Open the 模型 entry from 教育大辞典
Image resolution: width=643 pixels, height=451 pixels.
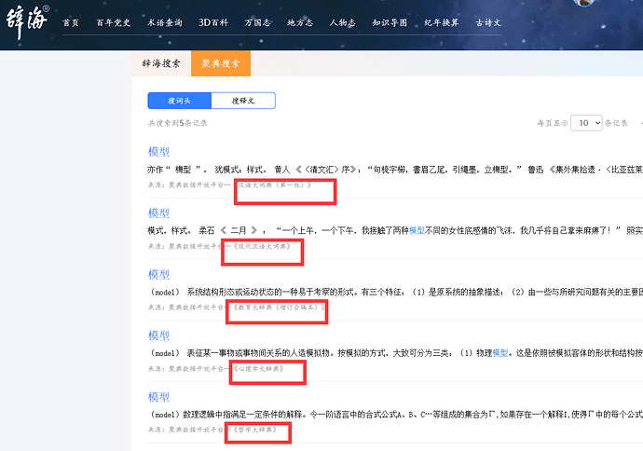(158, 274)
